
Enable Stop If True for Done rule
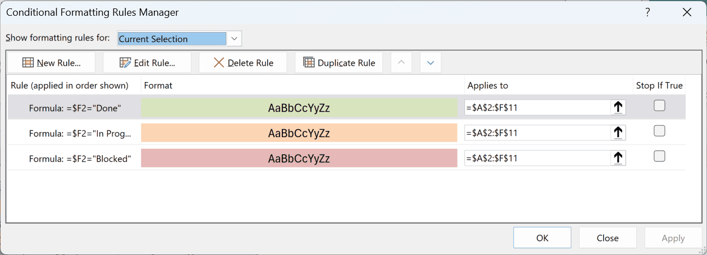(660, 106)
